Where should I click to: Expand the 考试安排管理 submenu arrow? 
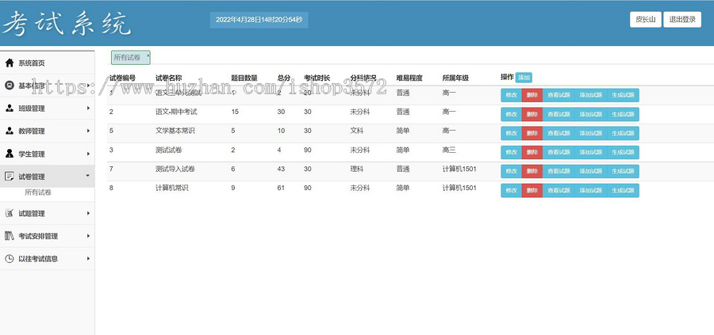click(x=88, y=236)
